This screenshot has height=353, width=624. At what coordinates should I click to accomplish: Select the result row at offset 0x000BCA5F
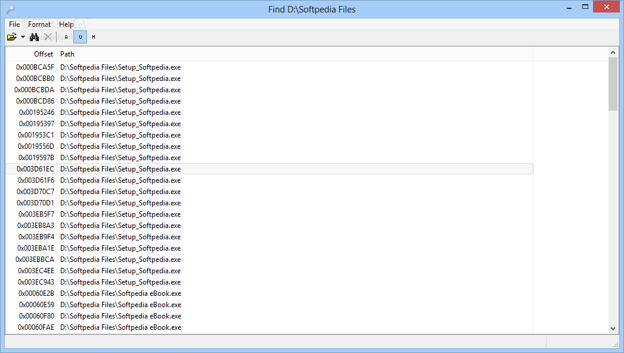tap(269, 67)
